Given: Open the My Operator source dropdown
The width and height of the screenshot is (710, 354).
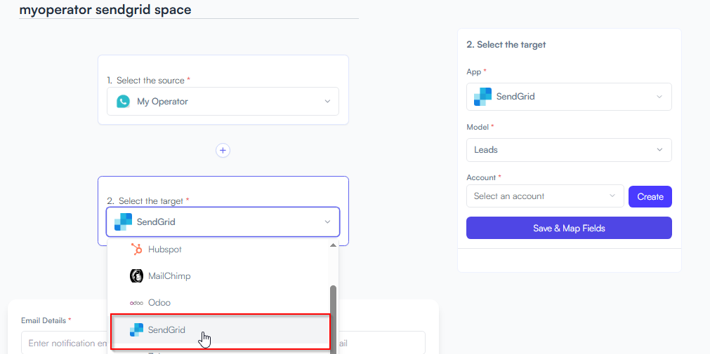Looking at the screenshot, I should pyautogui.click(x=223, y=101).
